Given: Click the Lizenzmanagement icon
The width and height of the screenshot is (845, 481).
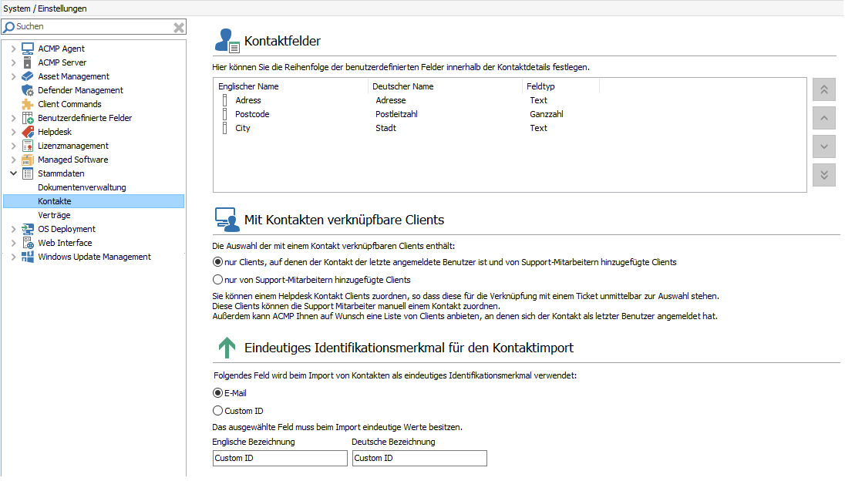Looking at the screenshot, I should (x=28, y=146).
